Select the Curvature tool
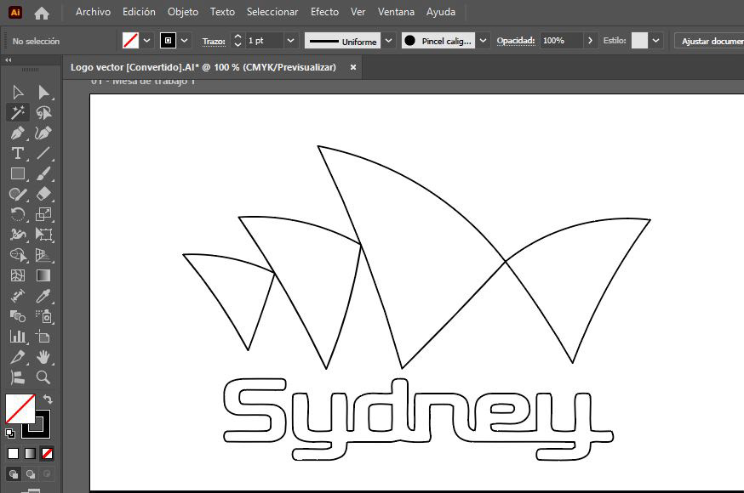The image size is (744, 493). pos(43,133)
